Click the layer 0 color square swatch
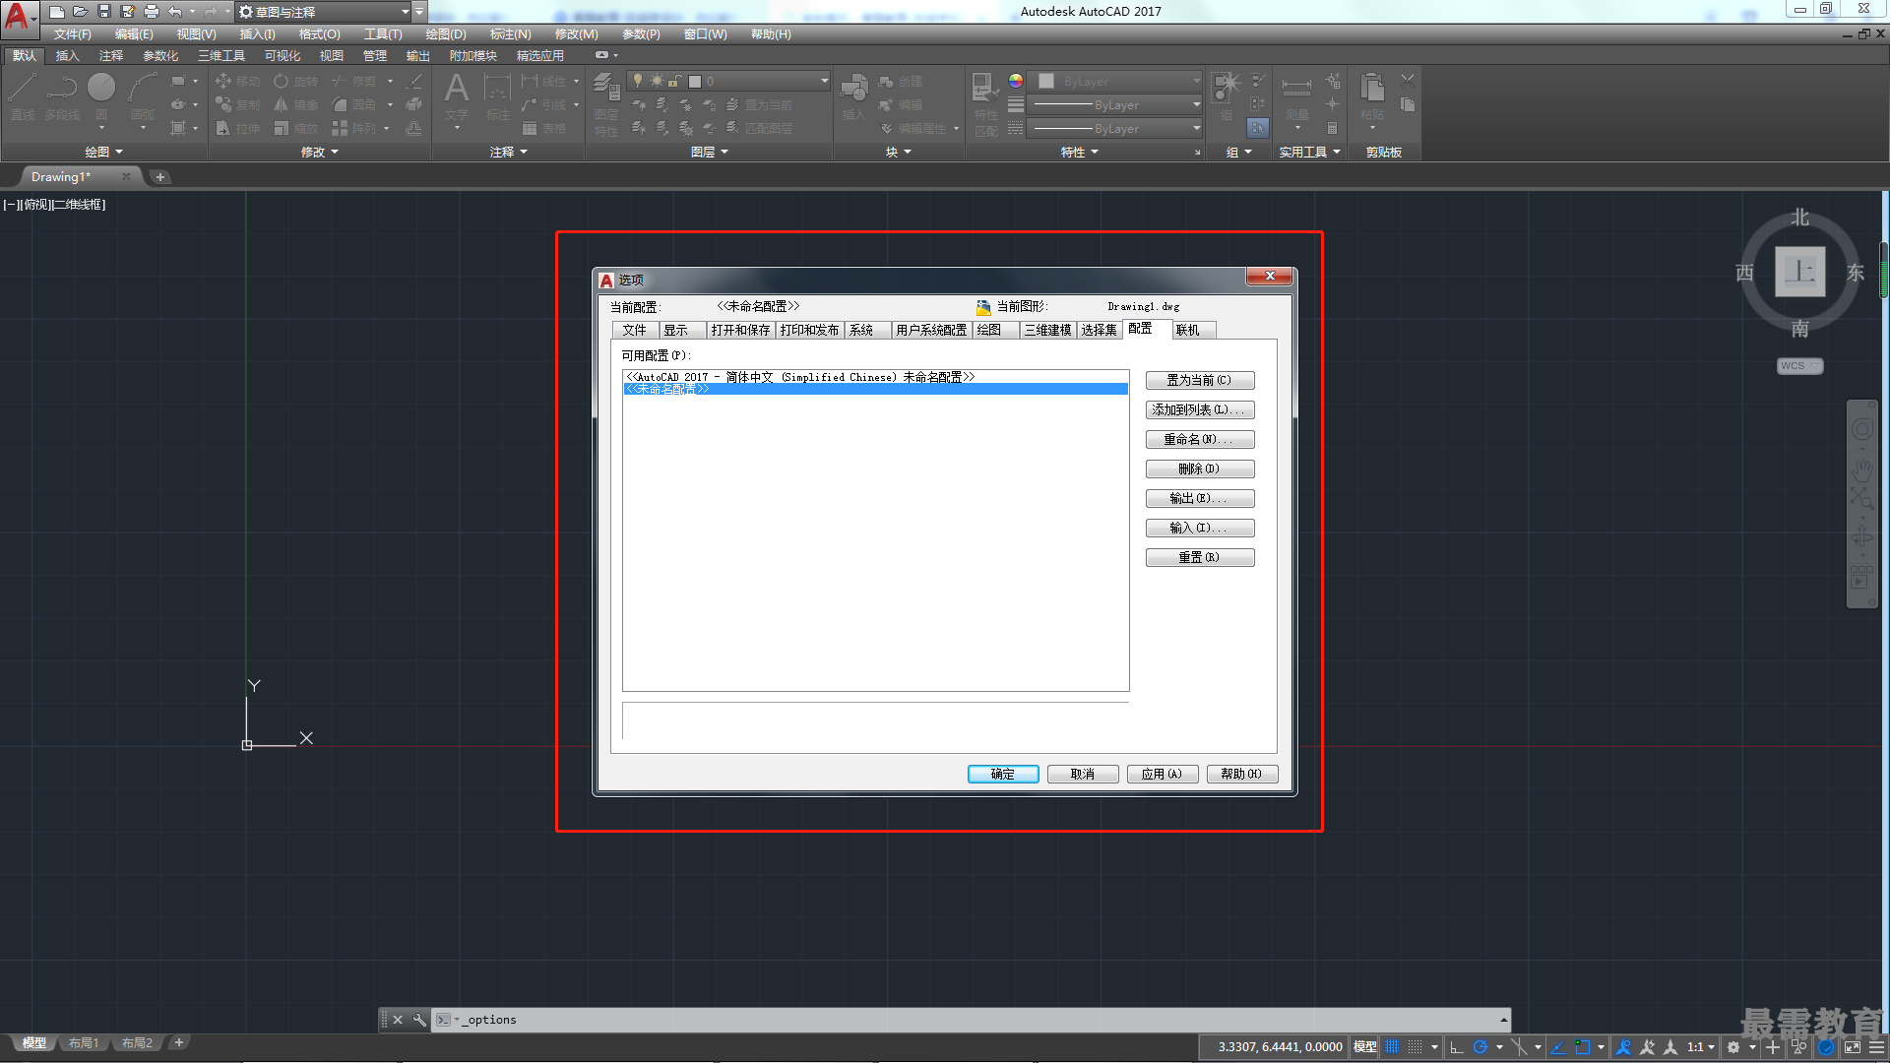This screenshot has height=1063, width=1890. click(695, 82)
